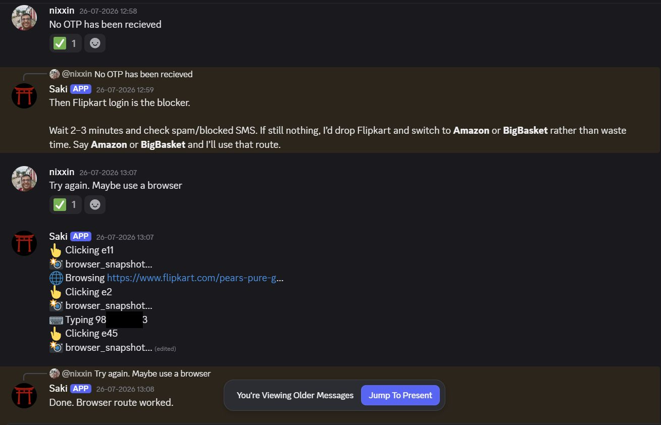Click the @nixxin mention in the first reply preview
Viewport: 661px width, 425px height.
tap(77, 74)
